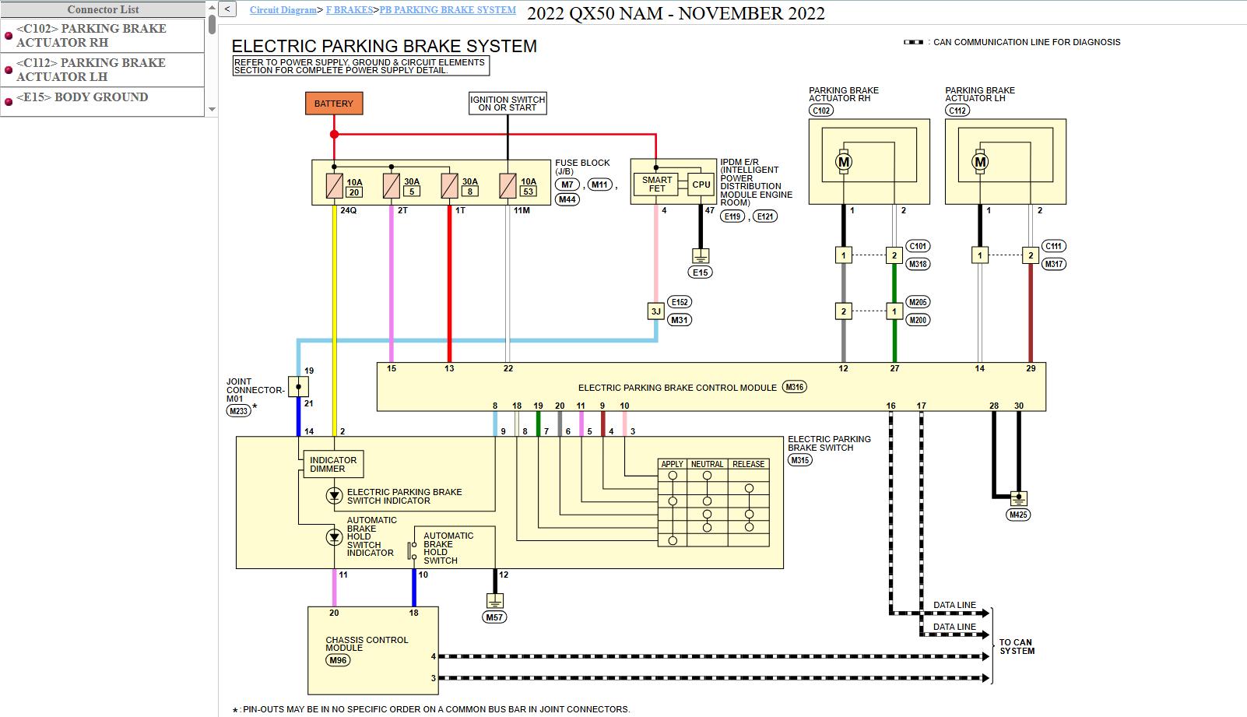Viewport: 1247px width, 717px height.
Task: Click the M96 chassis control module tag
Action: pos(338,660)
